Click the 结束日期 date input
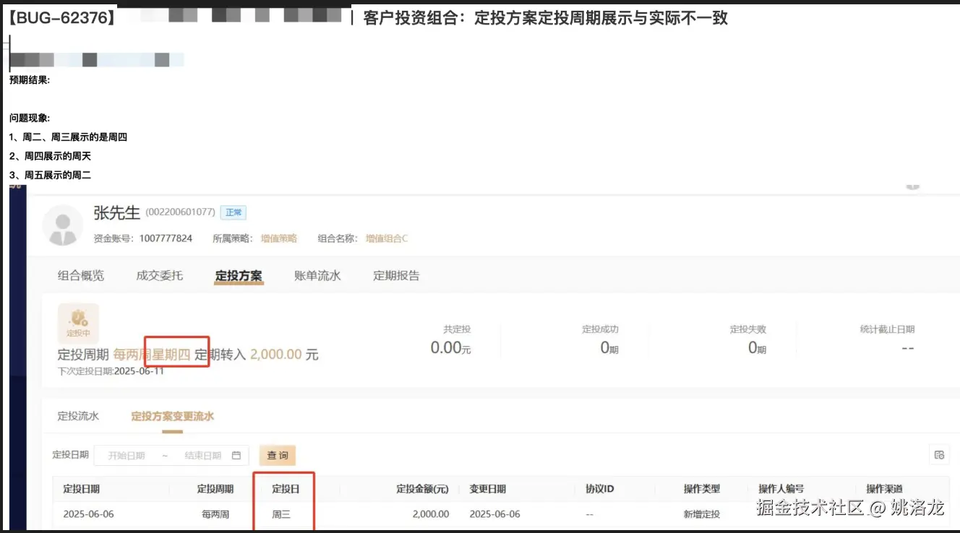 pyautogui.click(x=203, y=456)
